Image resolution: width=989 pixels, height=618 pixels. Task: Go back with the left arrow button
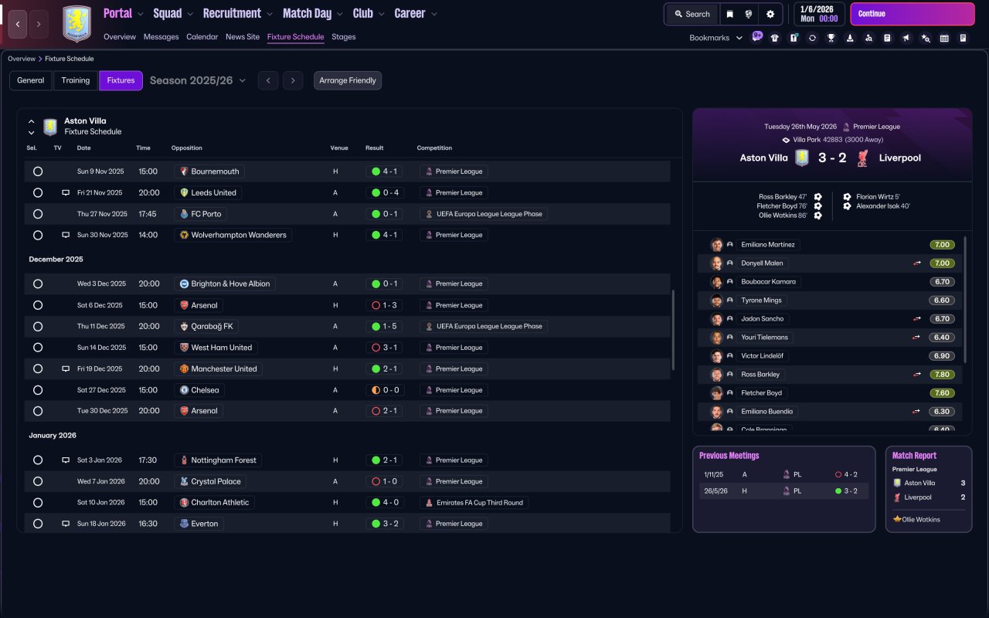pos(18,24)
